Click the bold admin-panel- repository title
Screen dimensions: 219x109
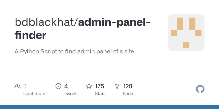coord(114,22)
